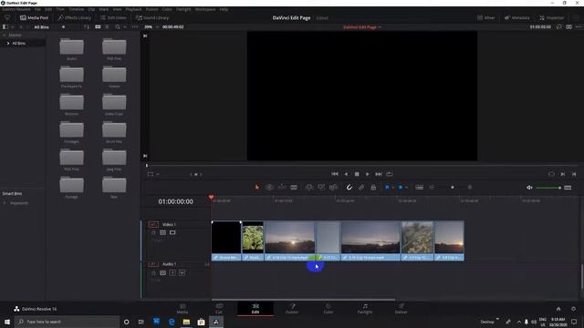Toggle timeline Snapping magnet icon
Screen dimensions: 584x328
coord(349,187)
